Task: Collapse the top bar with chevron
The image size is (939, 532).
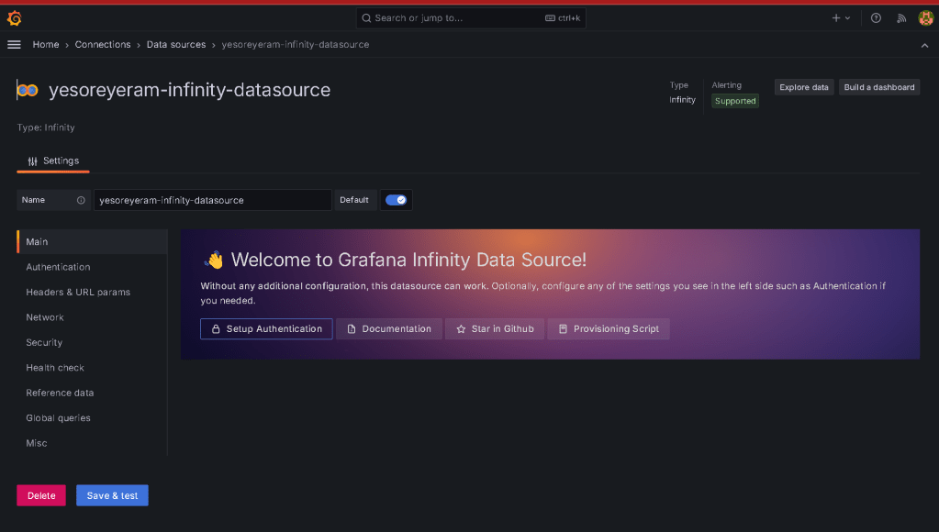Action: 924,46
